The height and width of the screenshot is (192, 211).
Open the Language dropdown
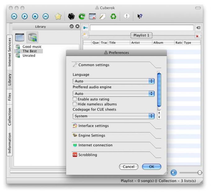click(x=114, y=81)
